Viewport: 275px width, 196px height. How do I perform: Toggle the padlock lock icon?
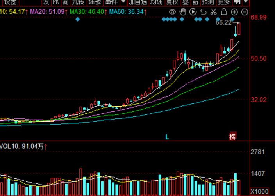(x=224, y=12)
